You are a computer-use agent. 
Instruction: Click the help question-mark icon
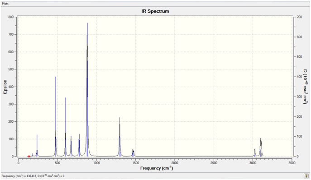click(x=306, y=175)
